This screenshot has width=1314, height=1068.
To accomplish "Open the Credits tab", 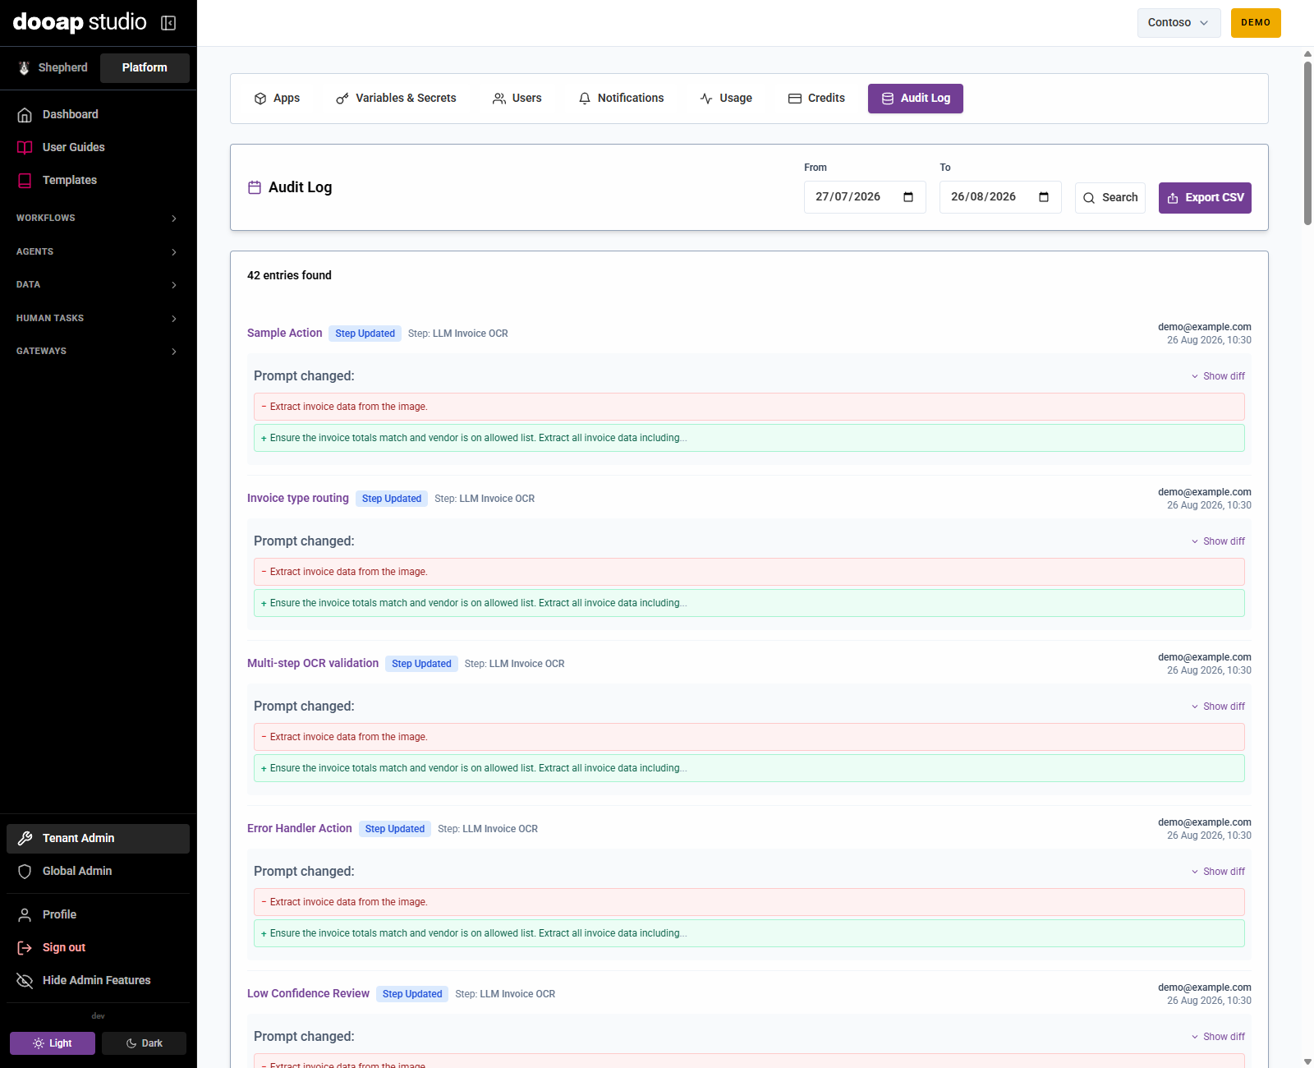I will coord(816,99).
